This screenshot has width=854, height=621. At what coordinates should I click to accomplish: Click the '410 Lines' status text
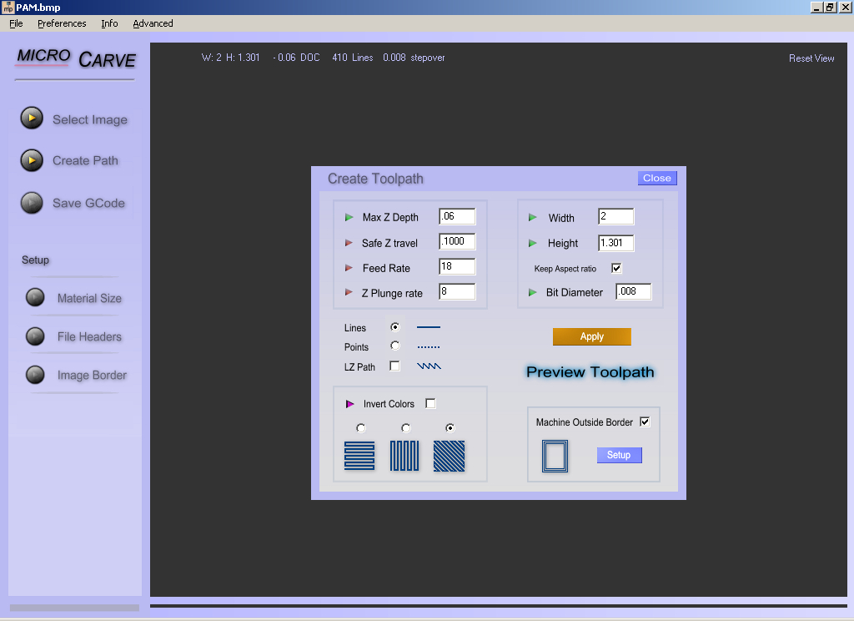tap(353, 58)
